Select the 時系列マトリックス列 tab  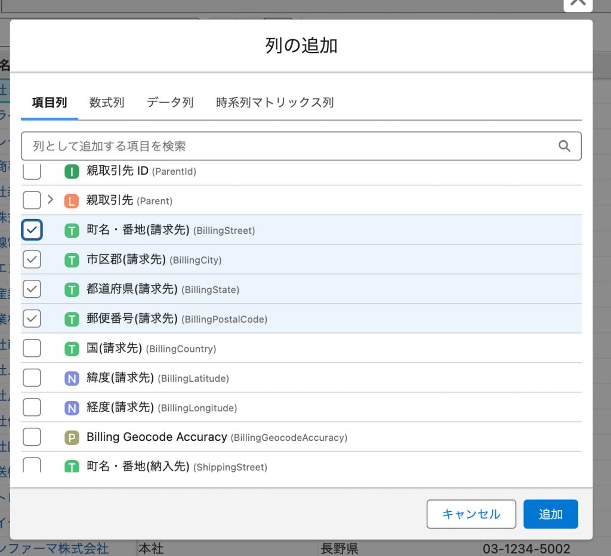(274, 103)
